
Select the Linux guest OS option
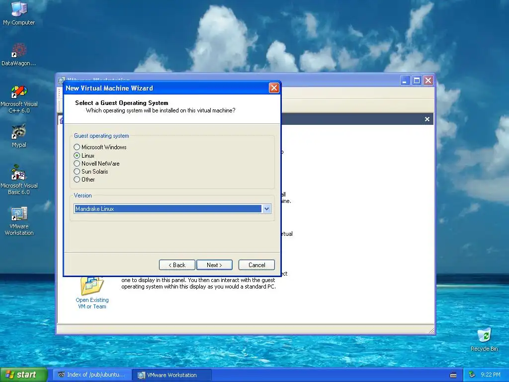point(84,156)
